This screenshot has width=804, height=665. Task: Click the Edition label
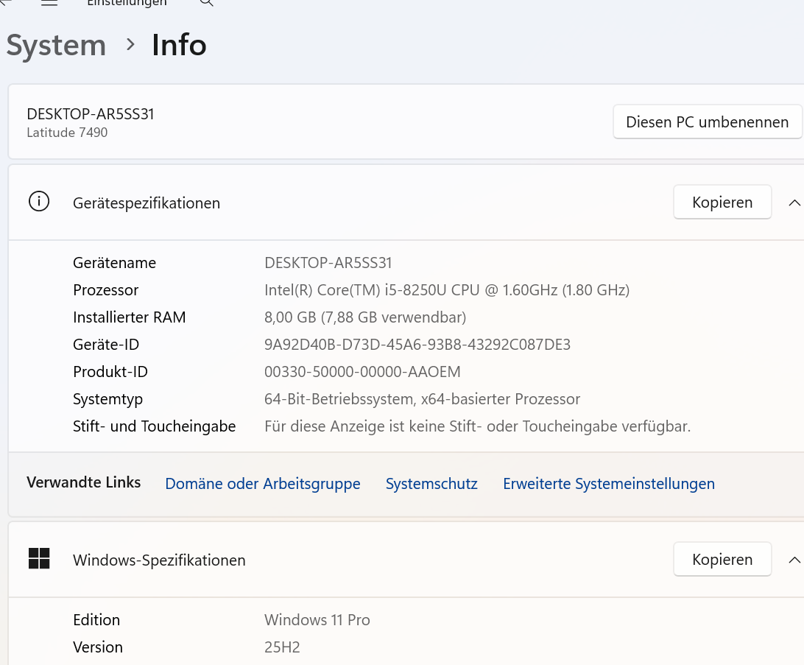click(x=96, y=619)
